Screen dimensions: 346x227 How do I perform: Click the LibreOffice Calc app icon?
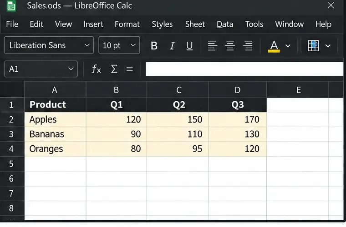pyautogui.click(x=11, y=6)
